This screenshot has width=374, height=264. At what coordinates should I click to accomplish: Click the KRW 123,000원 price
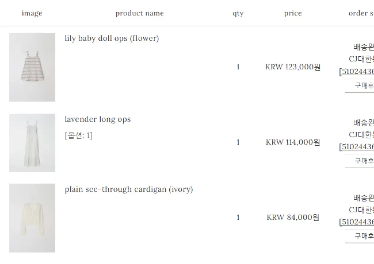click(x=293, y=67)
